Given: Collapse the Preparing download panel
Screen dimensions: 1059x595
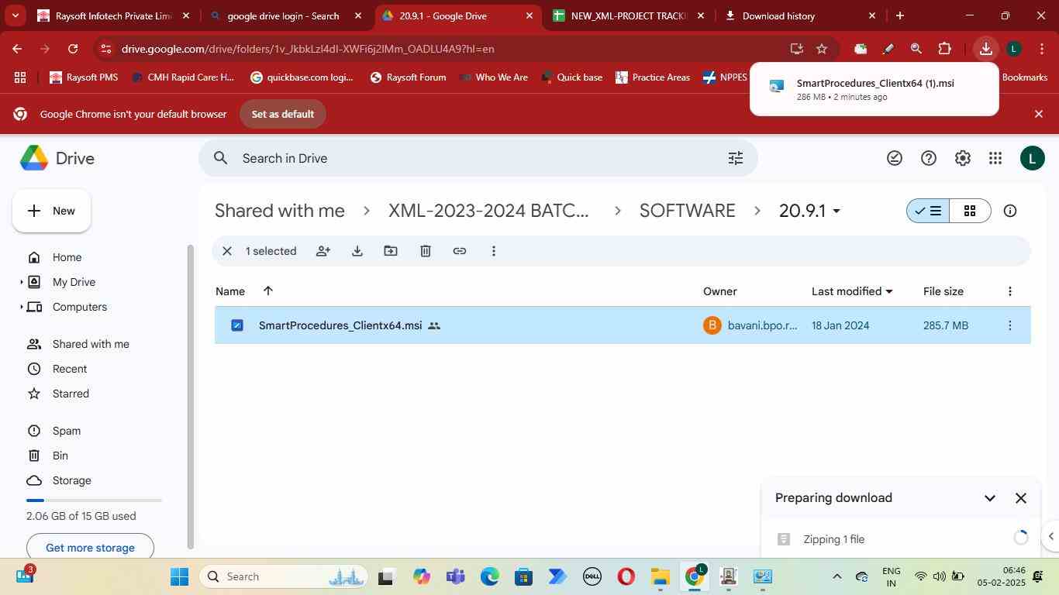Looking at the screenshot, I should (990, 498).
